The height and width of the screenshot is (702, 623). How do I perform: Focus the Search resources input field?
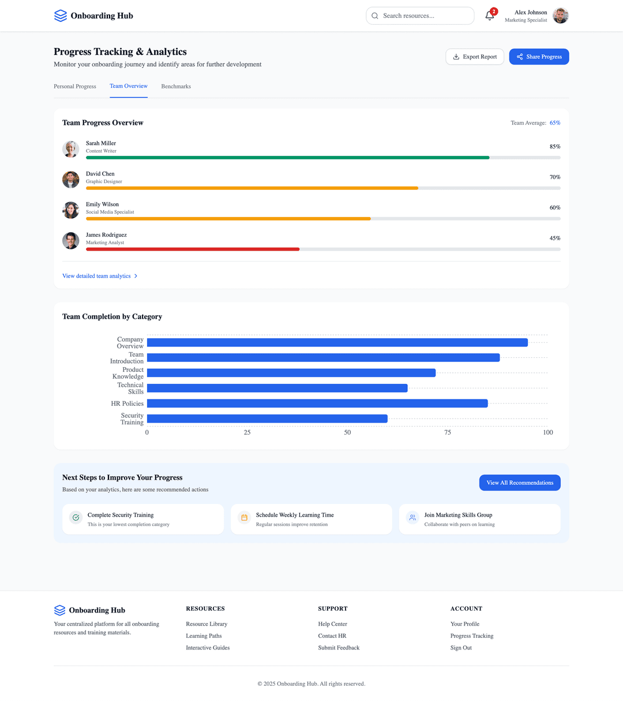426,16
